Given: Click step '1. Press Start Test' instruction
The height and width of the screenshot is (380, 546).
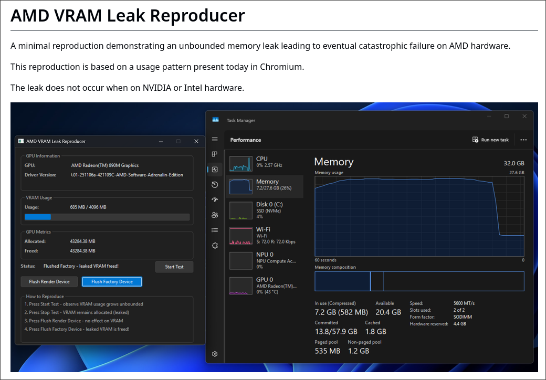Looking at the screenshot, I should pyautogui.click(x=84, y=304).
